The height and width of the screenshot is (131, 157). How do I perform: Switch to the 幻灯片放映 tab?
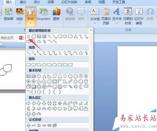point(69,2)
